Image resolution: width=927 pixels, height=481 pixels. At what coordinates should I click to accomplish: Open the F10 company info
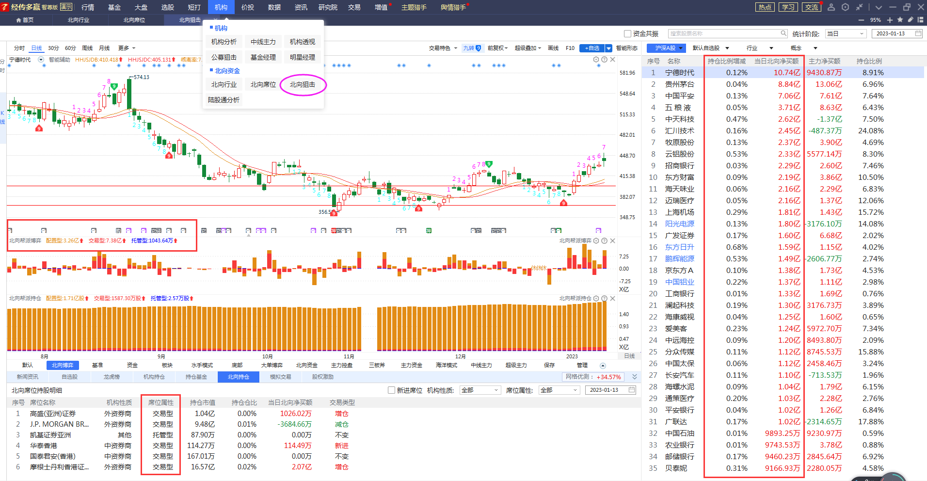(x=570, y=48)
